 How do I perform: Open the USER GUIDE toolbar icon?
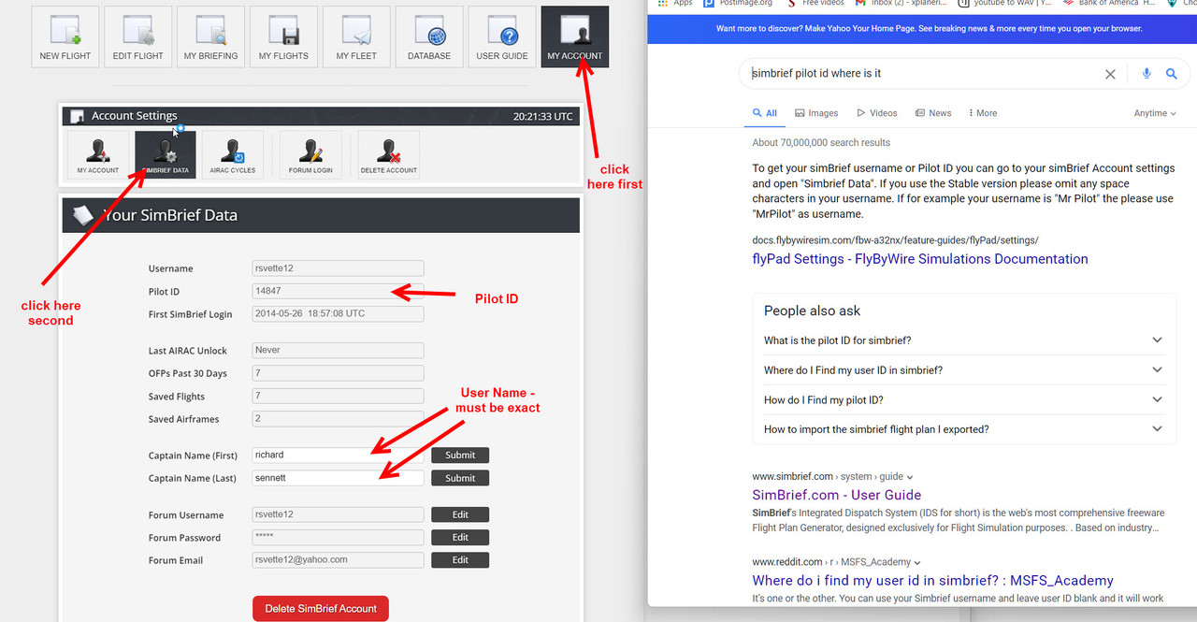point(502,36)
